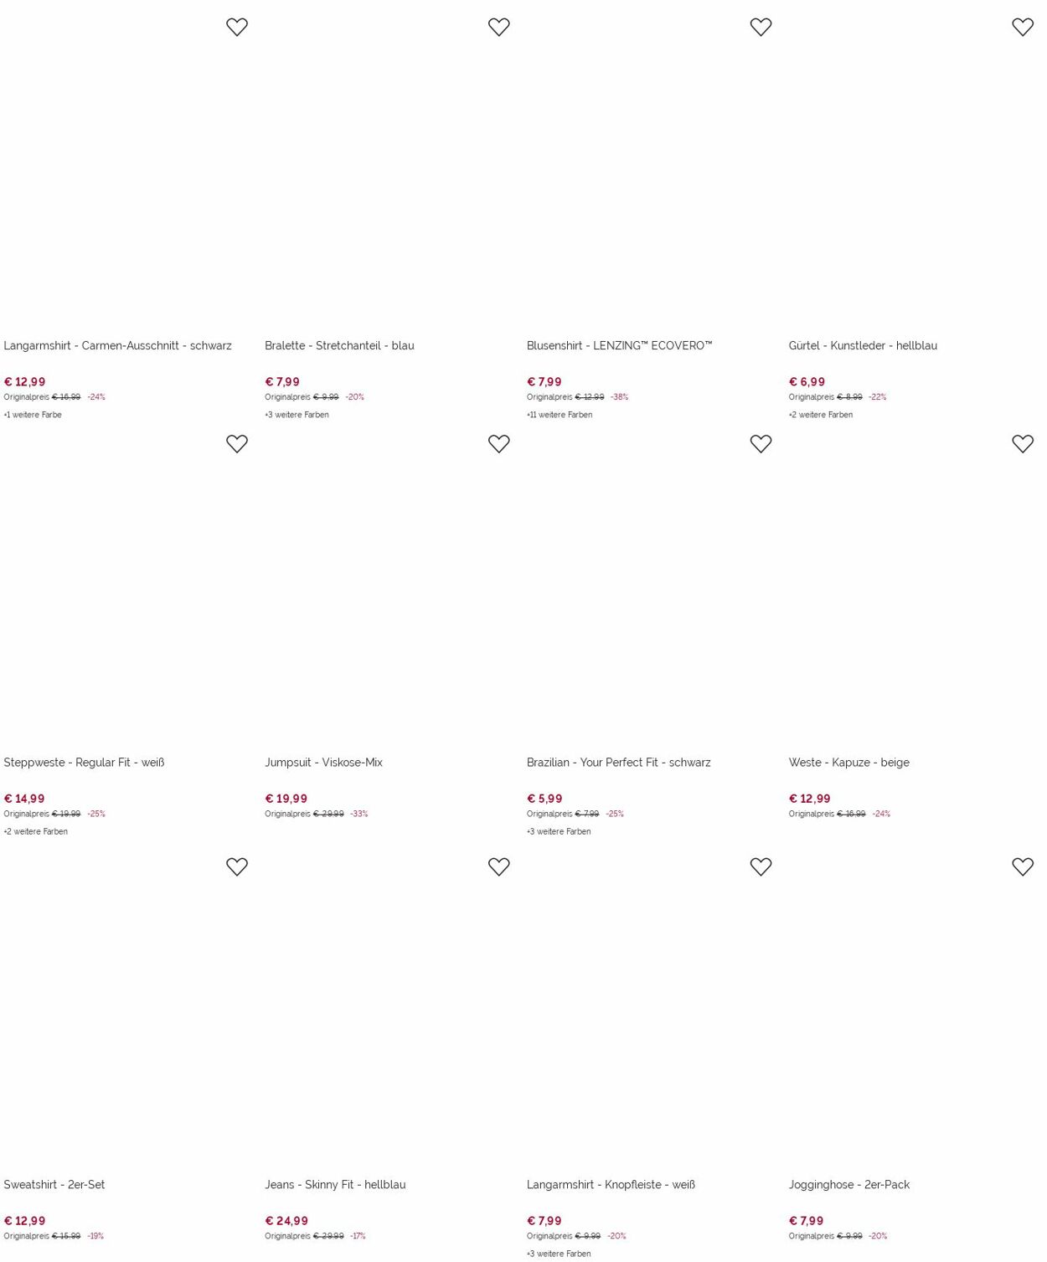Click heart icon for Blusenshirt LENZING ECOVERO
The image size is (1047, 1262).
[761, 27]
